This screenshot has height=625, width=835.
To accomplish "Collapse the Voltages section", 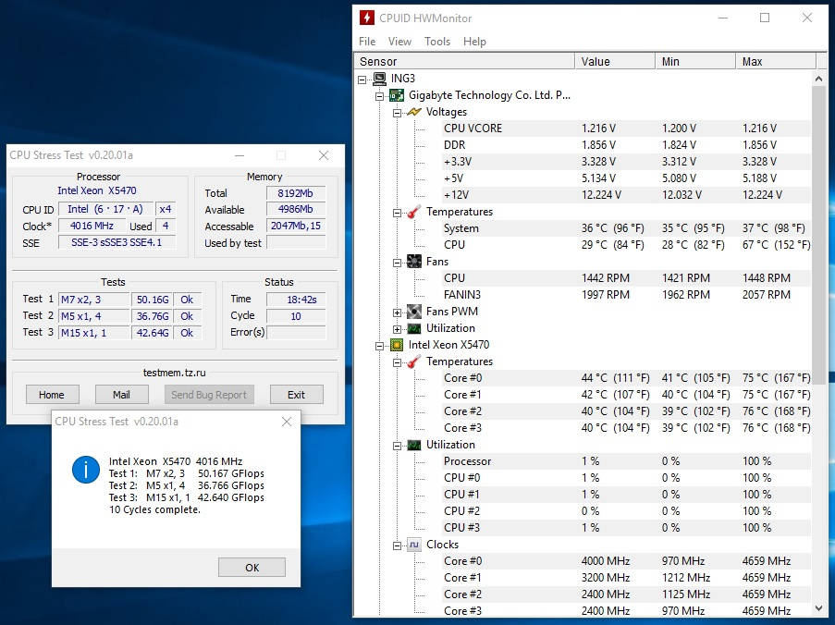I will [397, 113].
